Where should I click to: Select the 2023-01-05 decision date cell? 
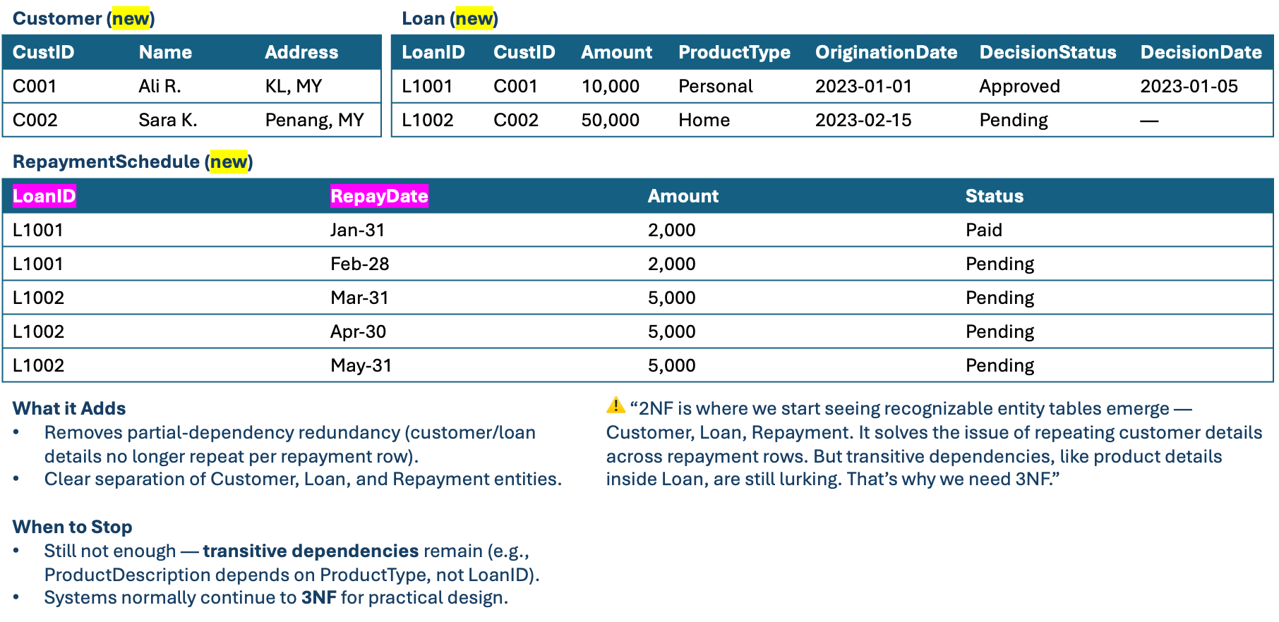click(1189, 86)
